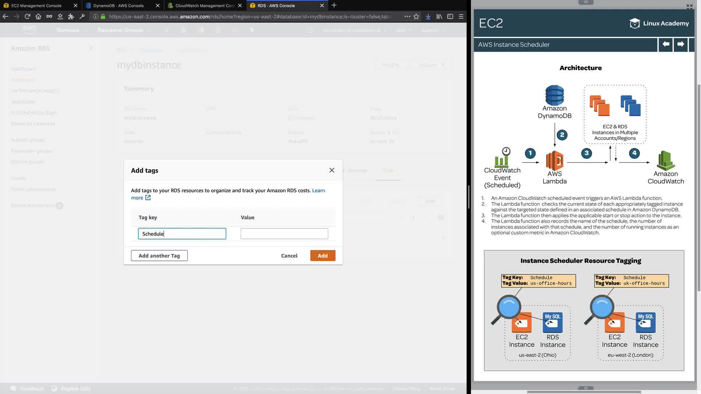This screenshot has height=394, width=701.
Task: Switch to DynamoDB AWS Console tab
Action: click(x=118, y=5)
